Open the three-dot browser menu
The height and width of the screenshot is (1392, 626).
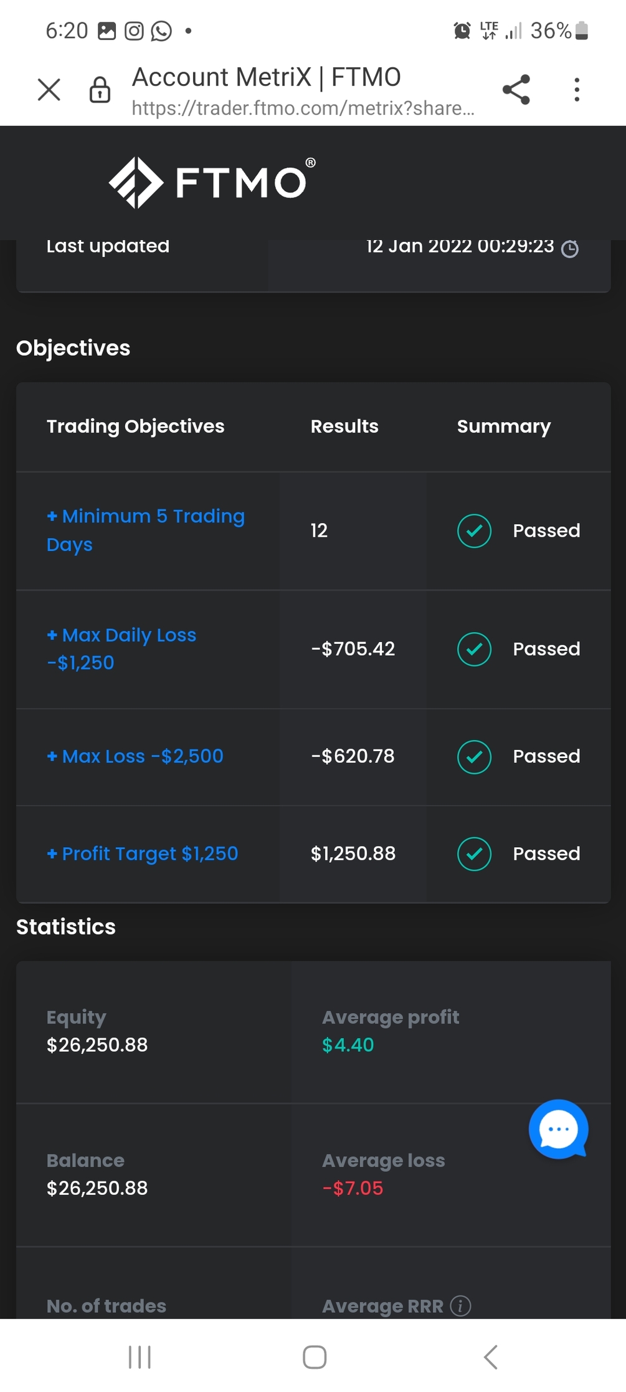tap(577, 90)
